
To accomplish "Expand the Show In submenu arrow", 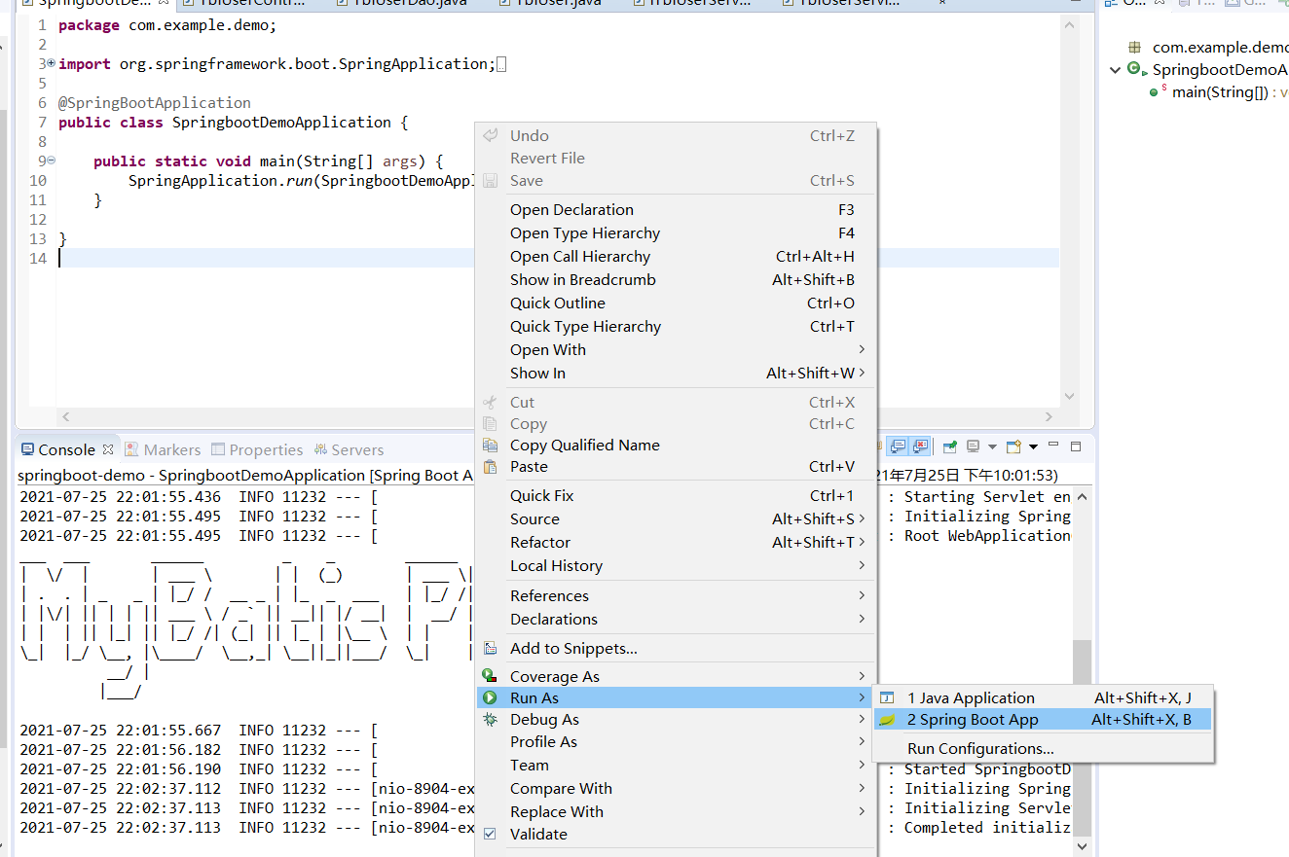I will (862, 373).
